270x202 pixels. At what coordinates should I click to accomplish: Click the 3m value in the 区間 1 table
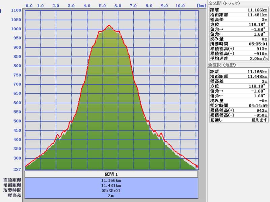coord(111,195)
